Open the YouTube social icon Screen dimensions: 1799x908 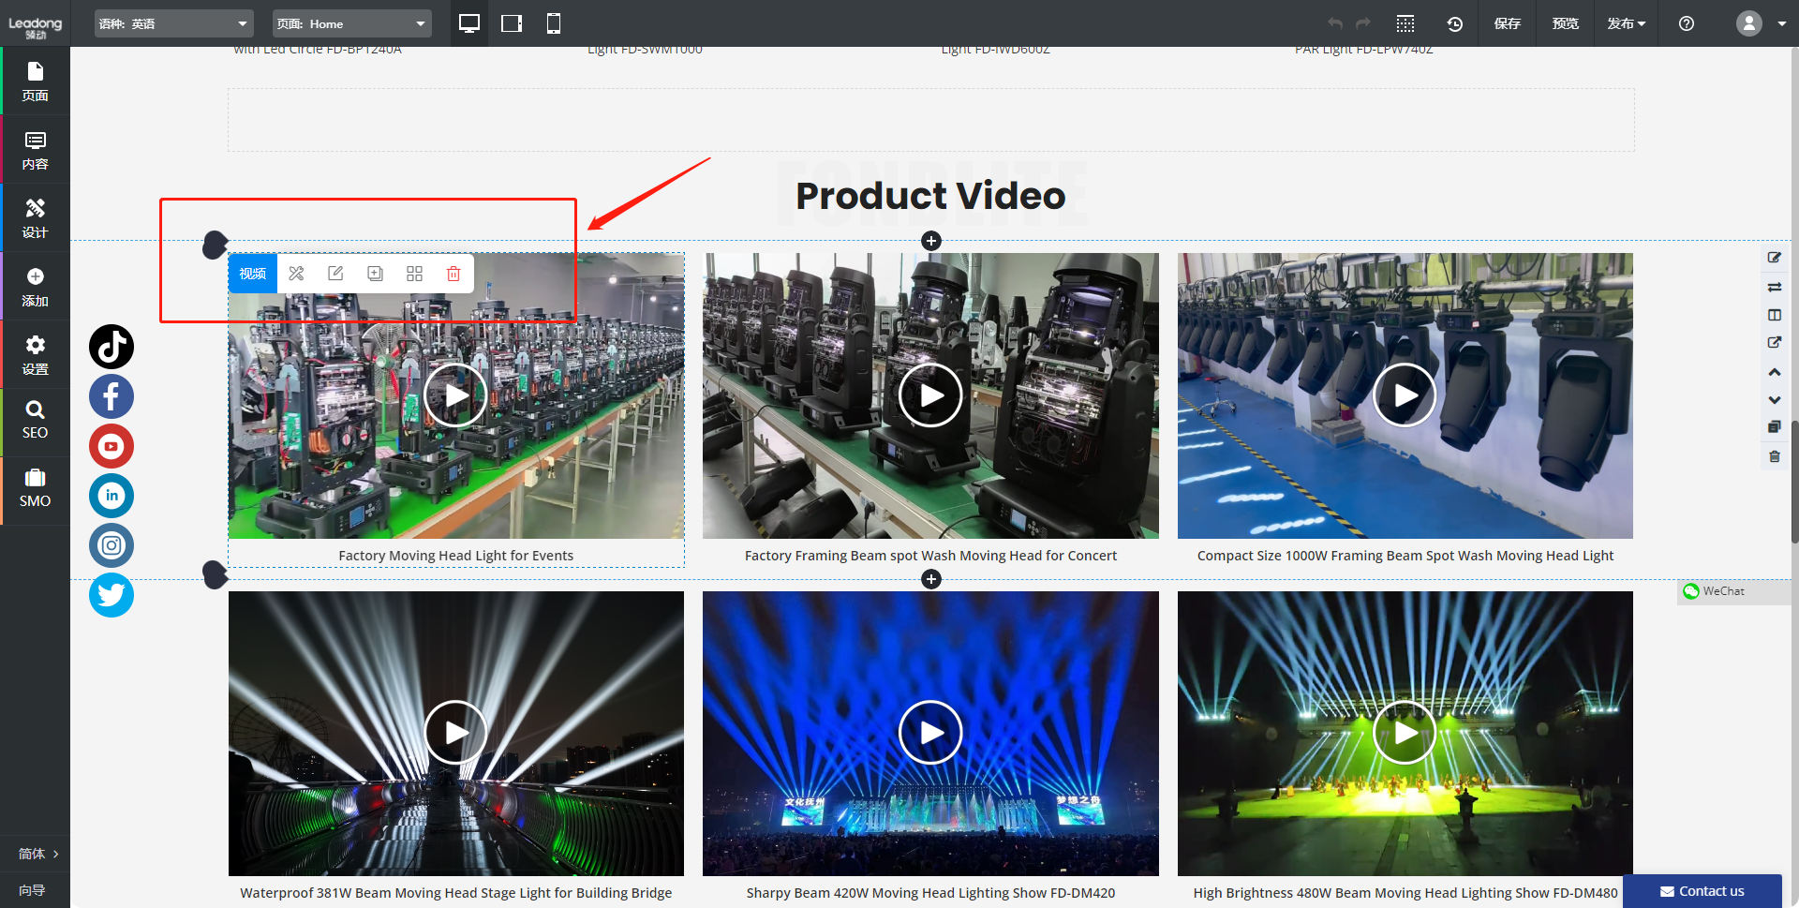point(112,446)
